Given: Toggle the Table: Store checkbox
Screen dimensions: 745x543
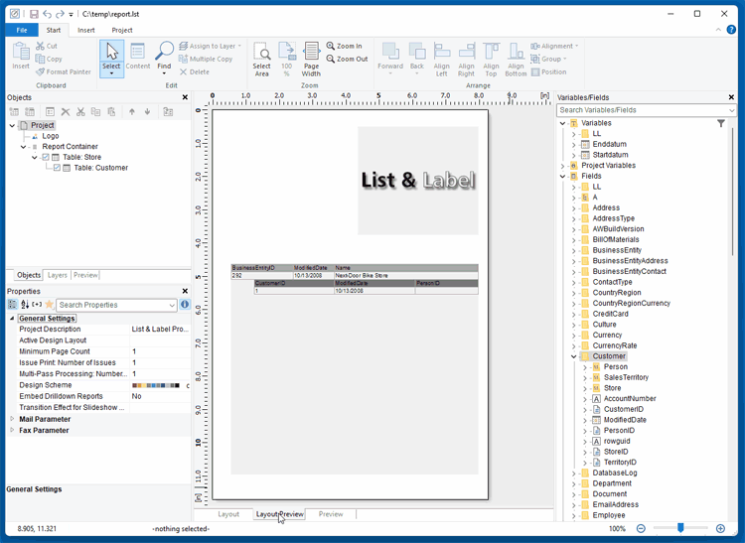Looking at the screenshot, I should click(x=46, y=157).
